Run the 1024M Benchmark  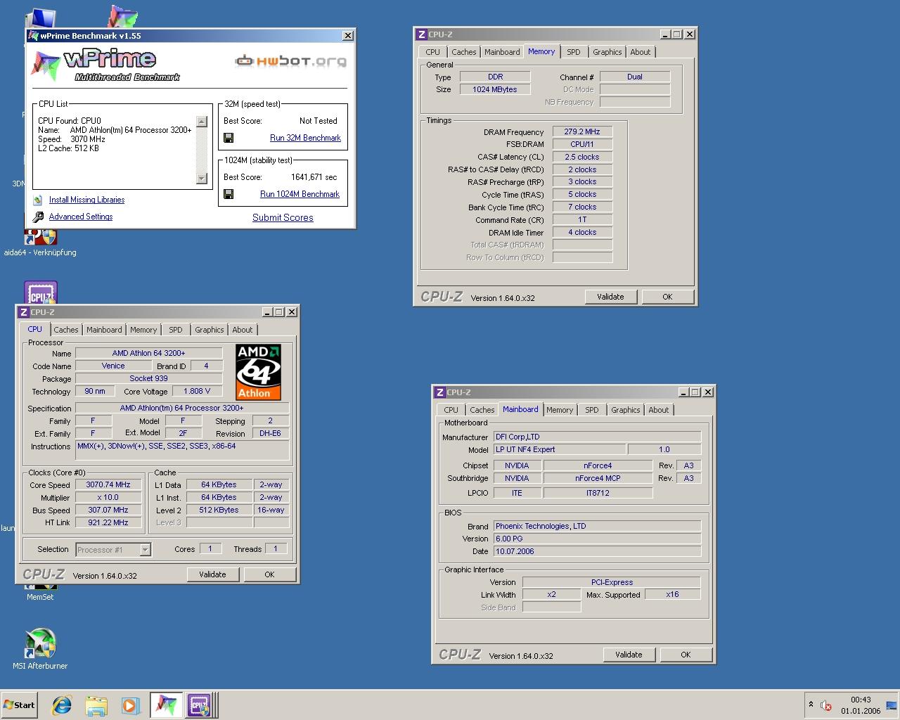point(300,194)
